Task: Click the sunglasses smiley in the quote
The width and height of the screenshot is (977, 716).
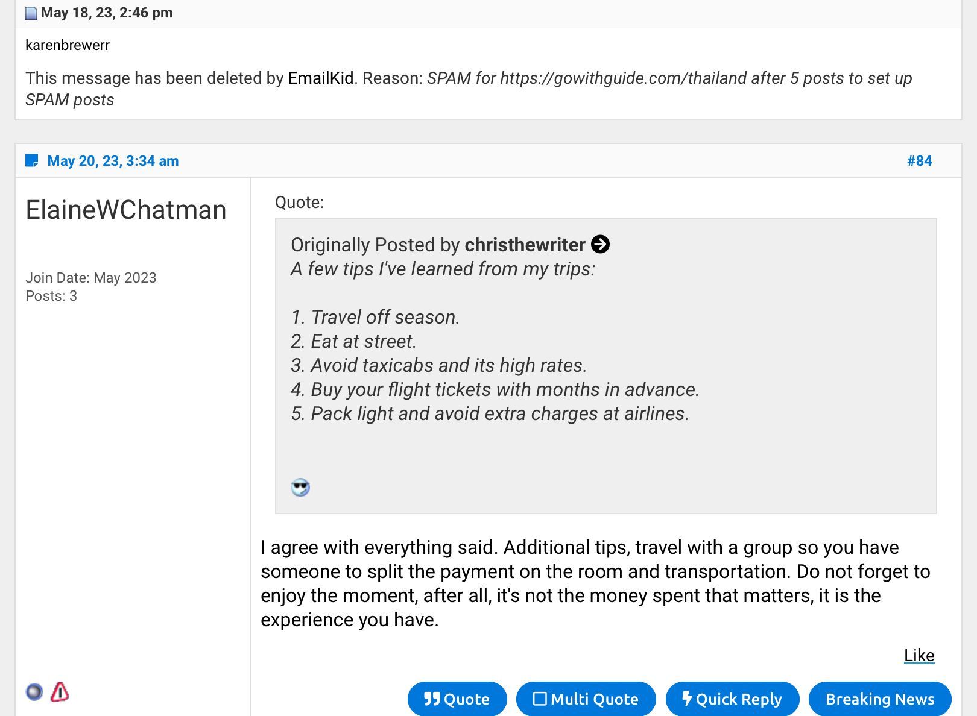Action: [x=300, y=488]
